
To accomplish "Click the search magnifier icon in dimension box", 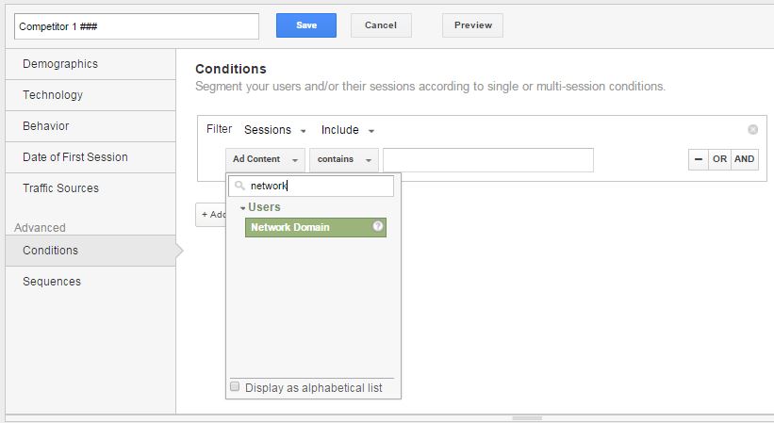I will 239,186.
